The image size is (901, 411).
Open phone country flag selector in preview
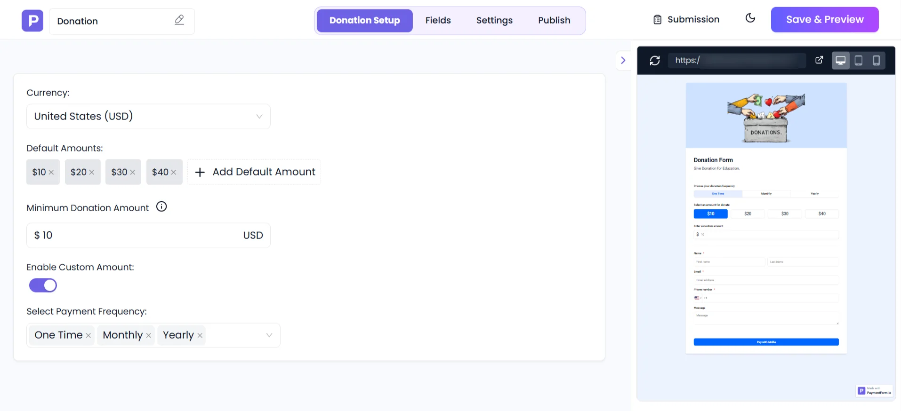click(698, 298)
